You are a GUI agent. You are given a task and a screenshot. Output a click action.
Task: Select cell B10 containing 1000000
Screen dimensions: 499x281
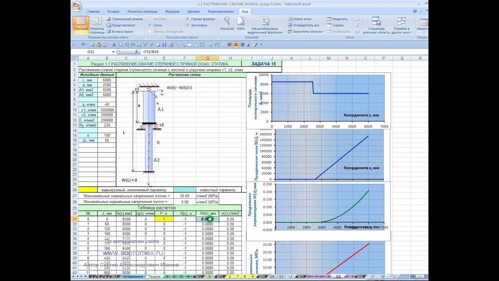coord(107,110)
